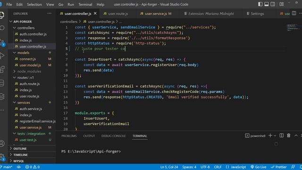The image size is (302, 170).
Task: Open Run and Debug view
Action: coord(2,56)
